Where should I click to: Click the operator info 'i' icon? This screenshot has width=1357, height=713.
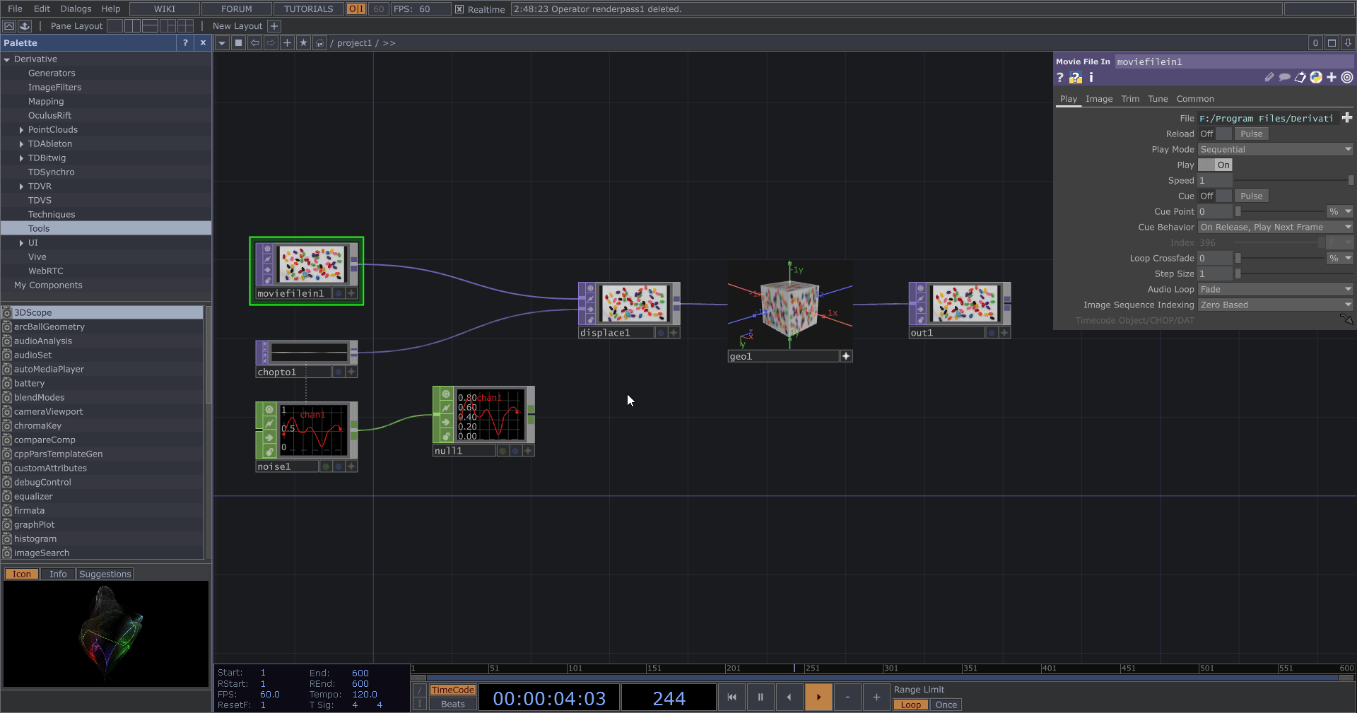point(1091,78)
